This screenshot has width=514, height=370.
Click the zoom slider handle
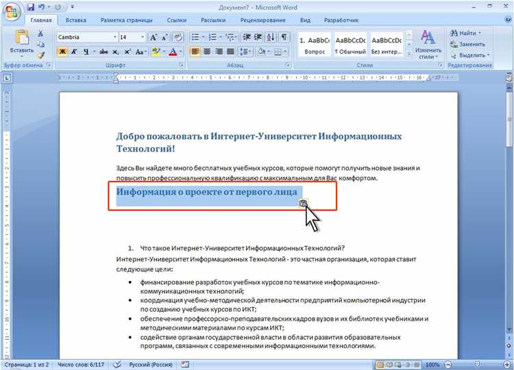[477, 365]
